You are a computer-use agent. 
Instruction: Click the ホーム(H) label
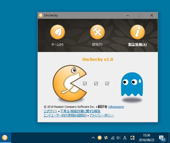(57, 44)
